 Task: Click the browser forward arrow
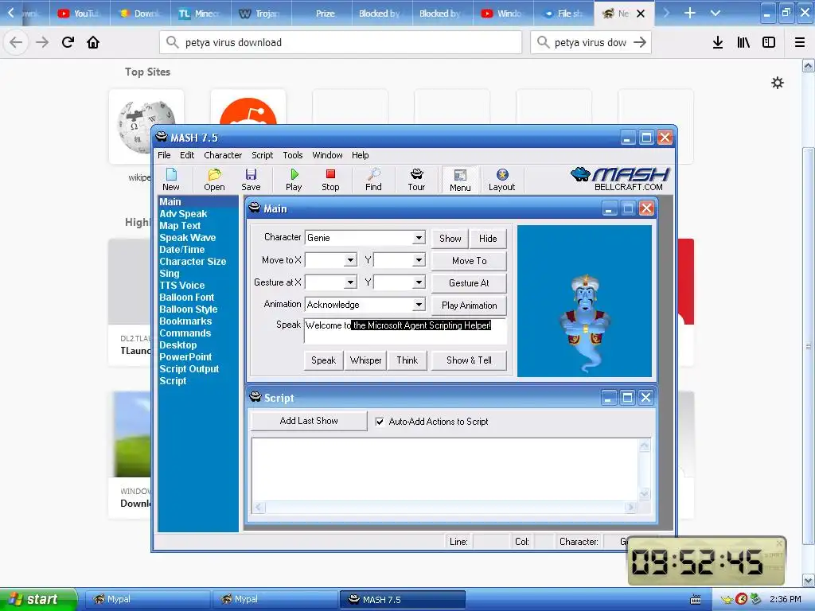(42, 42)
